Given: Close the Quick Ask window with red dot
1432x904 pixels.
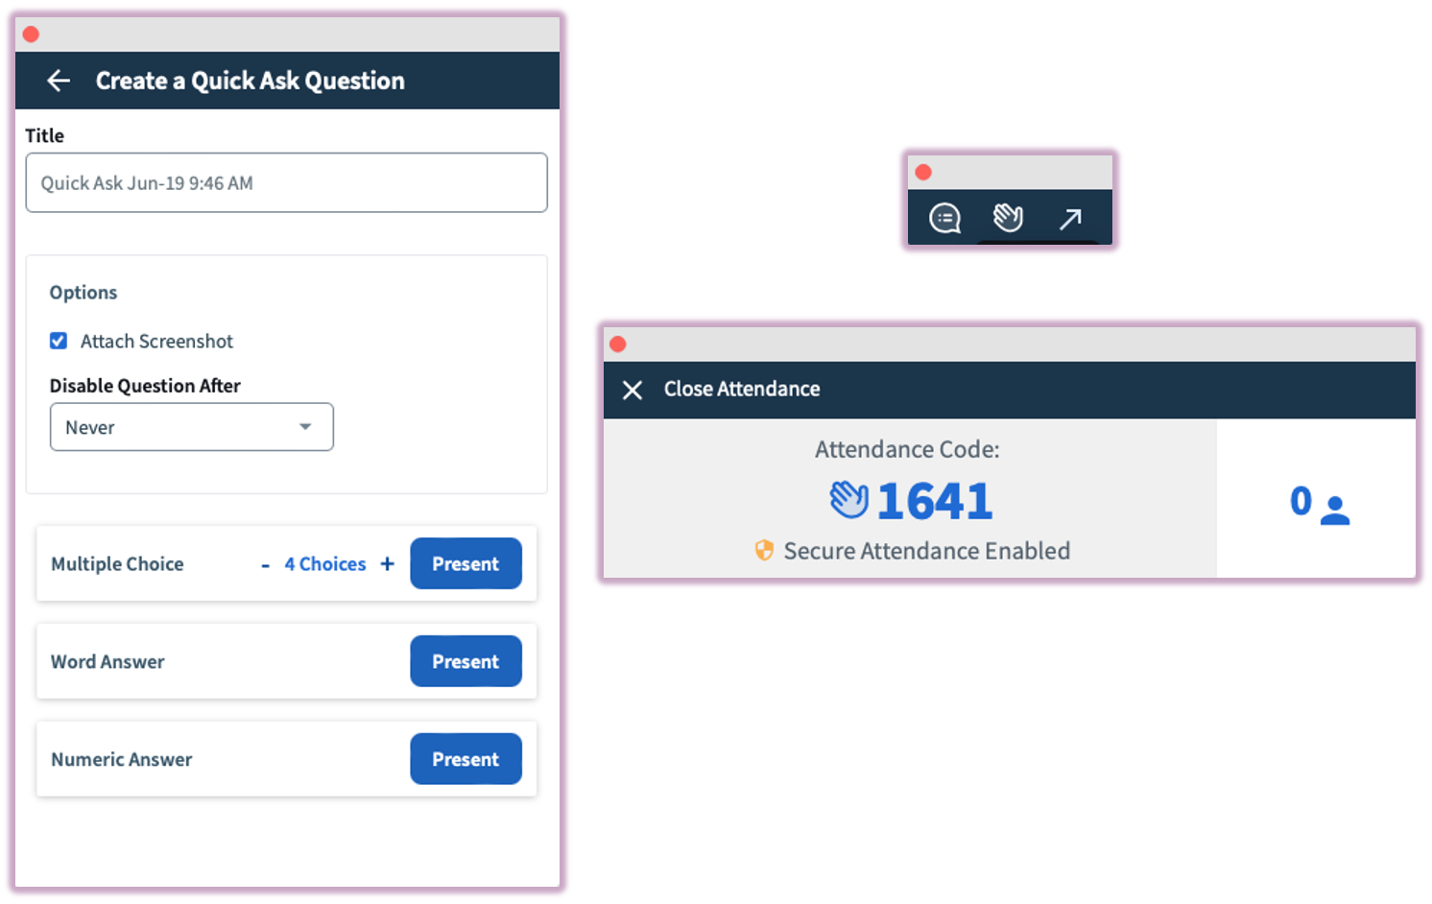Looking at the screenshot, I should pos(31,35).
